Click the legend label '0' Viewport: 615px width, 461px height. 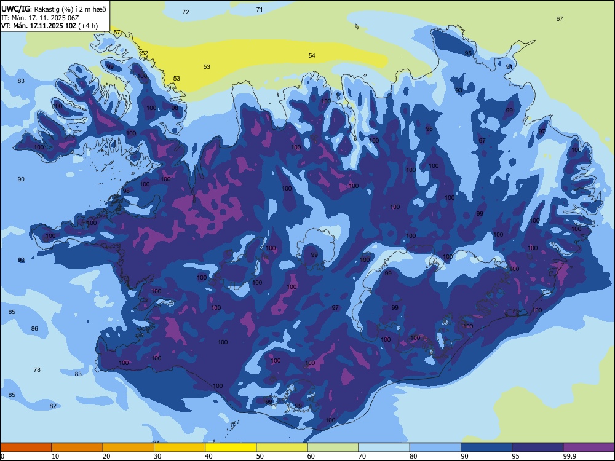coord(2,456)
